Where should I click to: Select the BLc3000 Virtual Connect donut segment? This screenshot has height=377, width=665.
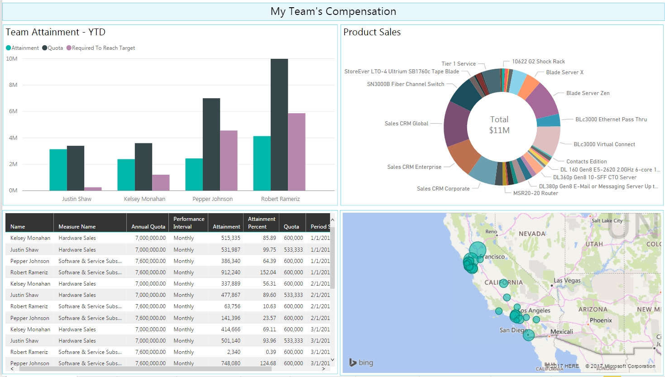click(x=547, y=140)
